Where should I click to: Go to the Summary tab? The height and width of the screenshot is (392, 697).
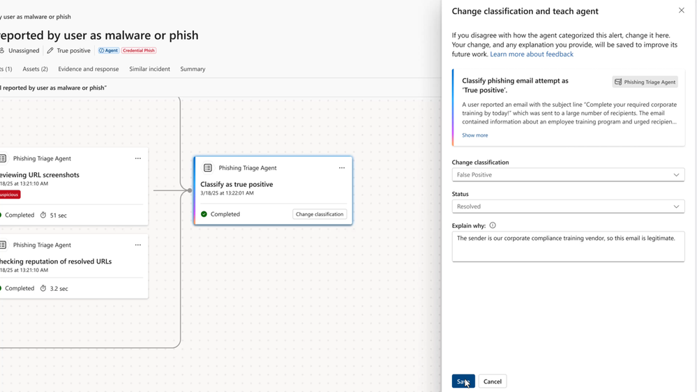193,69
